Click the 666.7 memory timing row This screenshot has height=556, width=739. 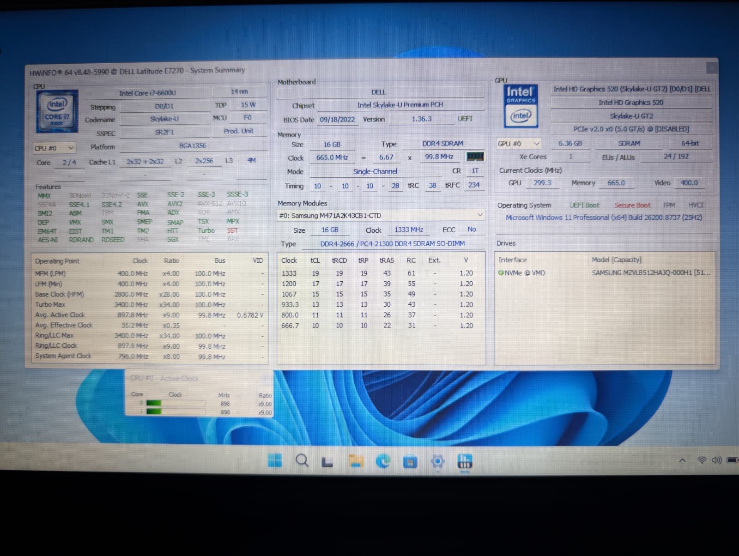[381, 326]
